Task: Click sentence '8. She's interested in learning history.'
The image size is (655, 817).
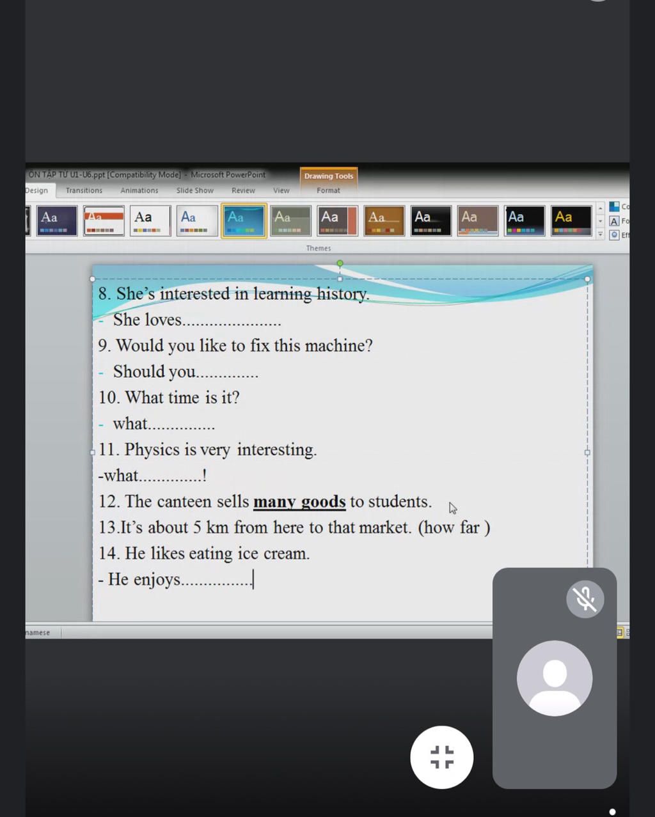Action: click(234, 294)
